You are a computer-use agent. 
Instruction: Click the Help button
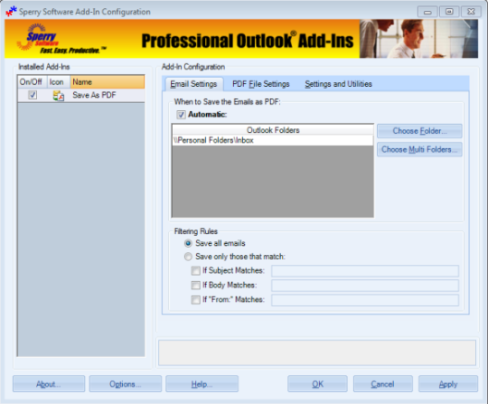202,384
